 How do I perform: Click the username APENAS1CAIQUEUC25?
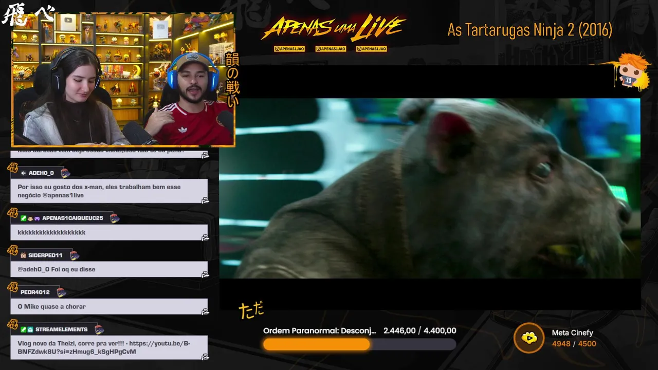(72, 218)
